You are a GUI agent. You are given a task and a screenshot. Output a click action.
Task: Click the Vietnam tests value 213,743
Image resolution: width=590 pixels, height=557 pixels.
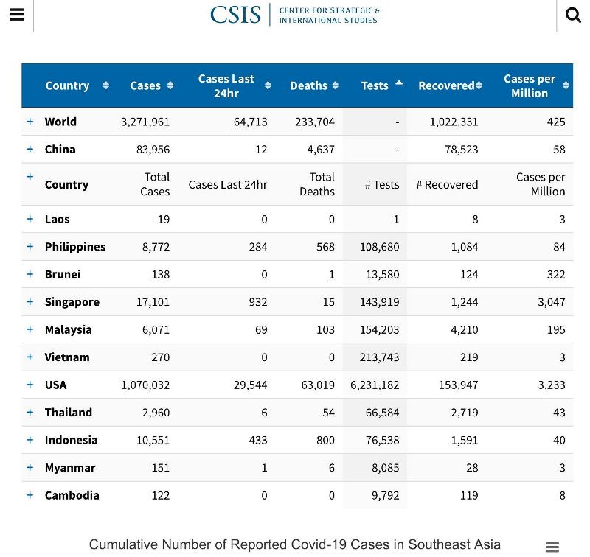tap(379, 357)
